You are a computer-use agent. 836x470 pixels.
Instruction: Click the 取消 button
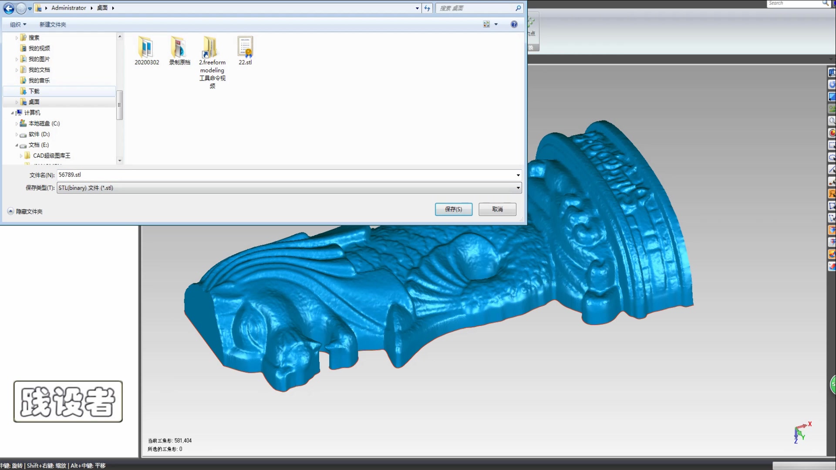pyautogui.click(x=497, y=209)
